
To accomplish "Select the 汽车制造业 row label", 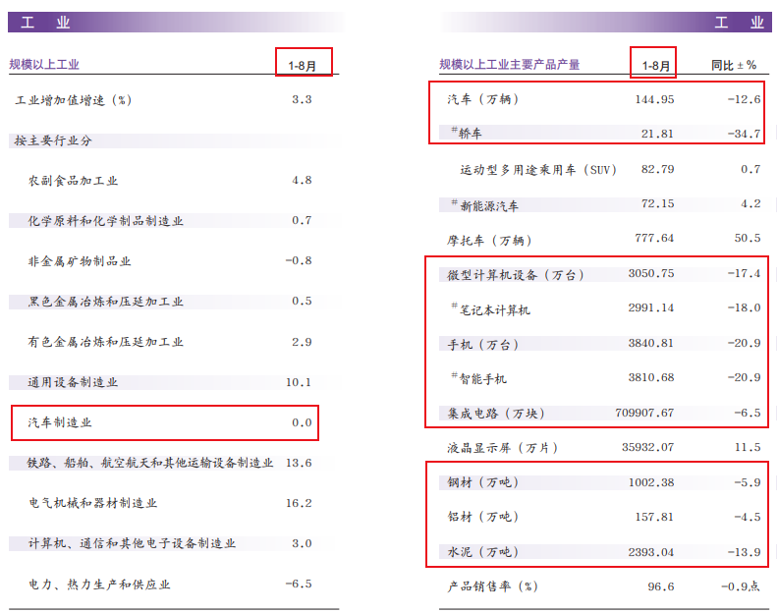I will [x=60, y=422].
